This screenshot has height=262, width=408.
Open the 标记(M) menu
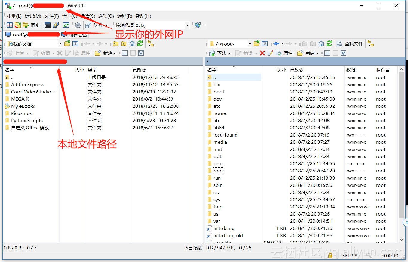pyautogui.click(x=33, y=16)
